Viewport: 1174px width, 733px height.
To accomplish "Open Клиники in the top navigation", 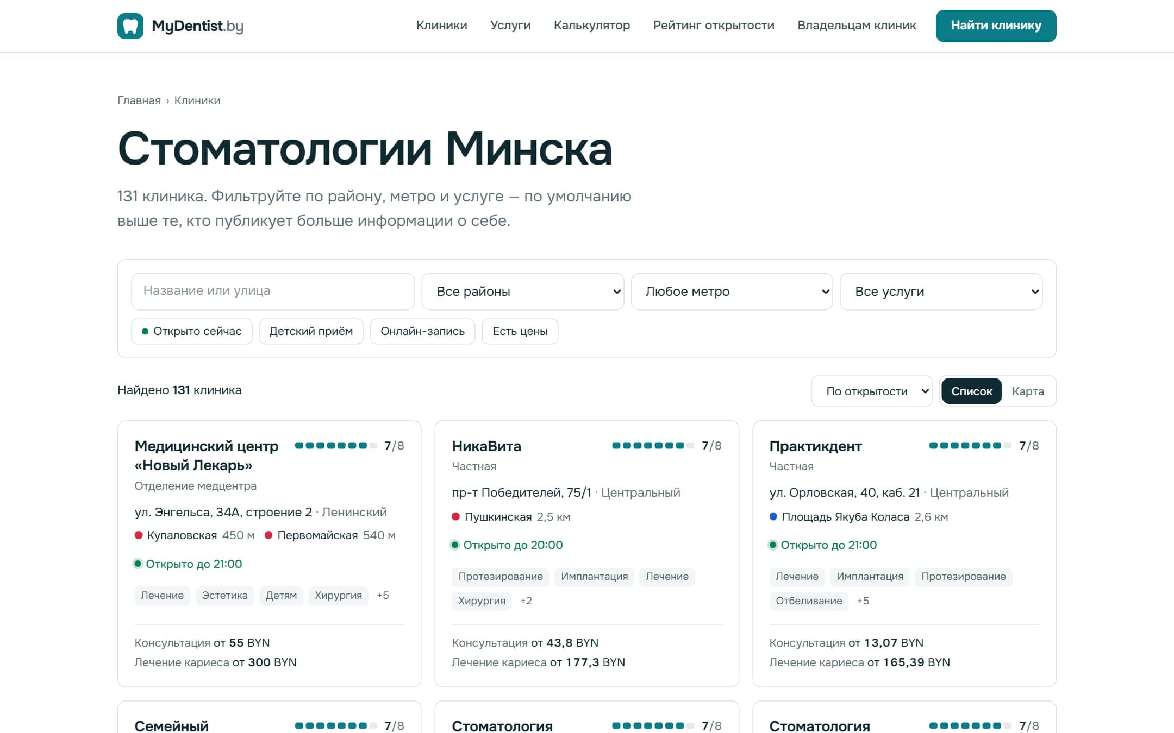I will coord(441,26).
